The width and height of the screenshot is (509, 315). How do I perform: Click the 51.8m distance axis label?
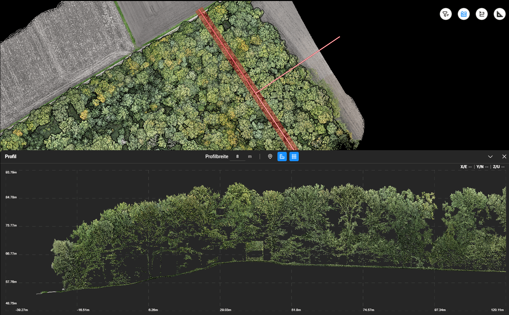296,310
